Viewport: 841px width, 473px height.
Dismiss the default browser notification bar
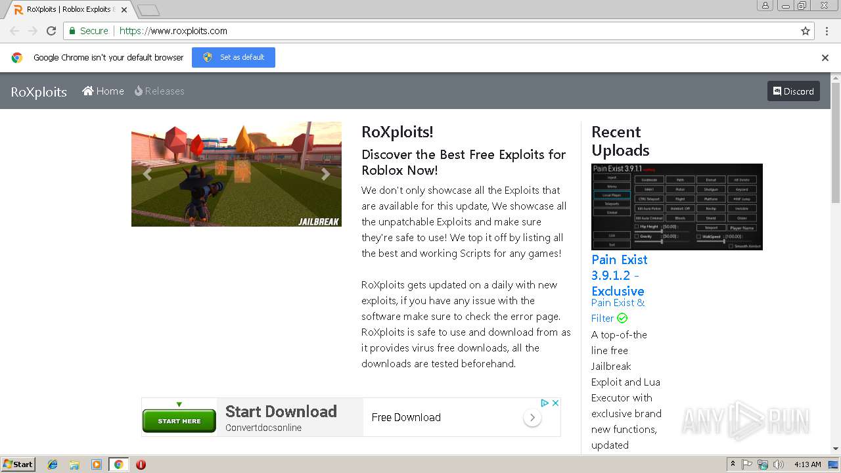[x=825, y=58]
